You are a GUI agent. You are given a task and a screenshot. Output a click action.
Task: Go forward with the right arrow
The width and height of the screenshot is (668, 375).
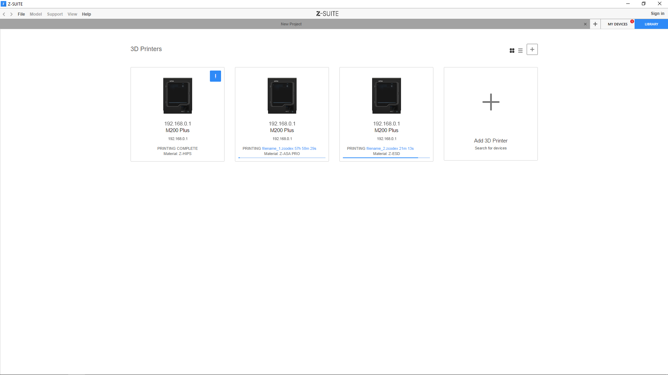click(11, 14)
